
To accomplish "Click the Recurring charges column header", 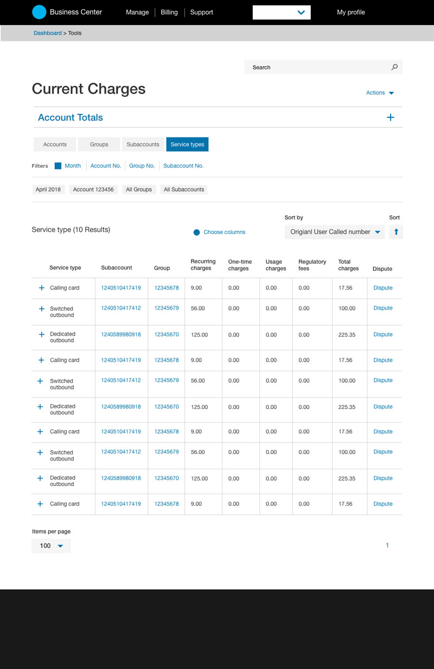I will (203, 265).
